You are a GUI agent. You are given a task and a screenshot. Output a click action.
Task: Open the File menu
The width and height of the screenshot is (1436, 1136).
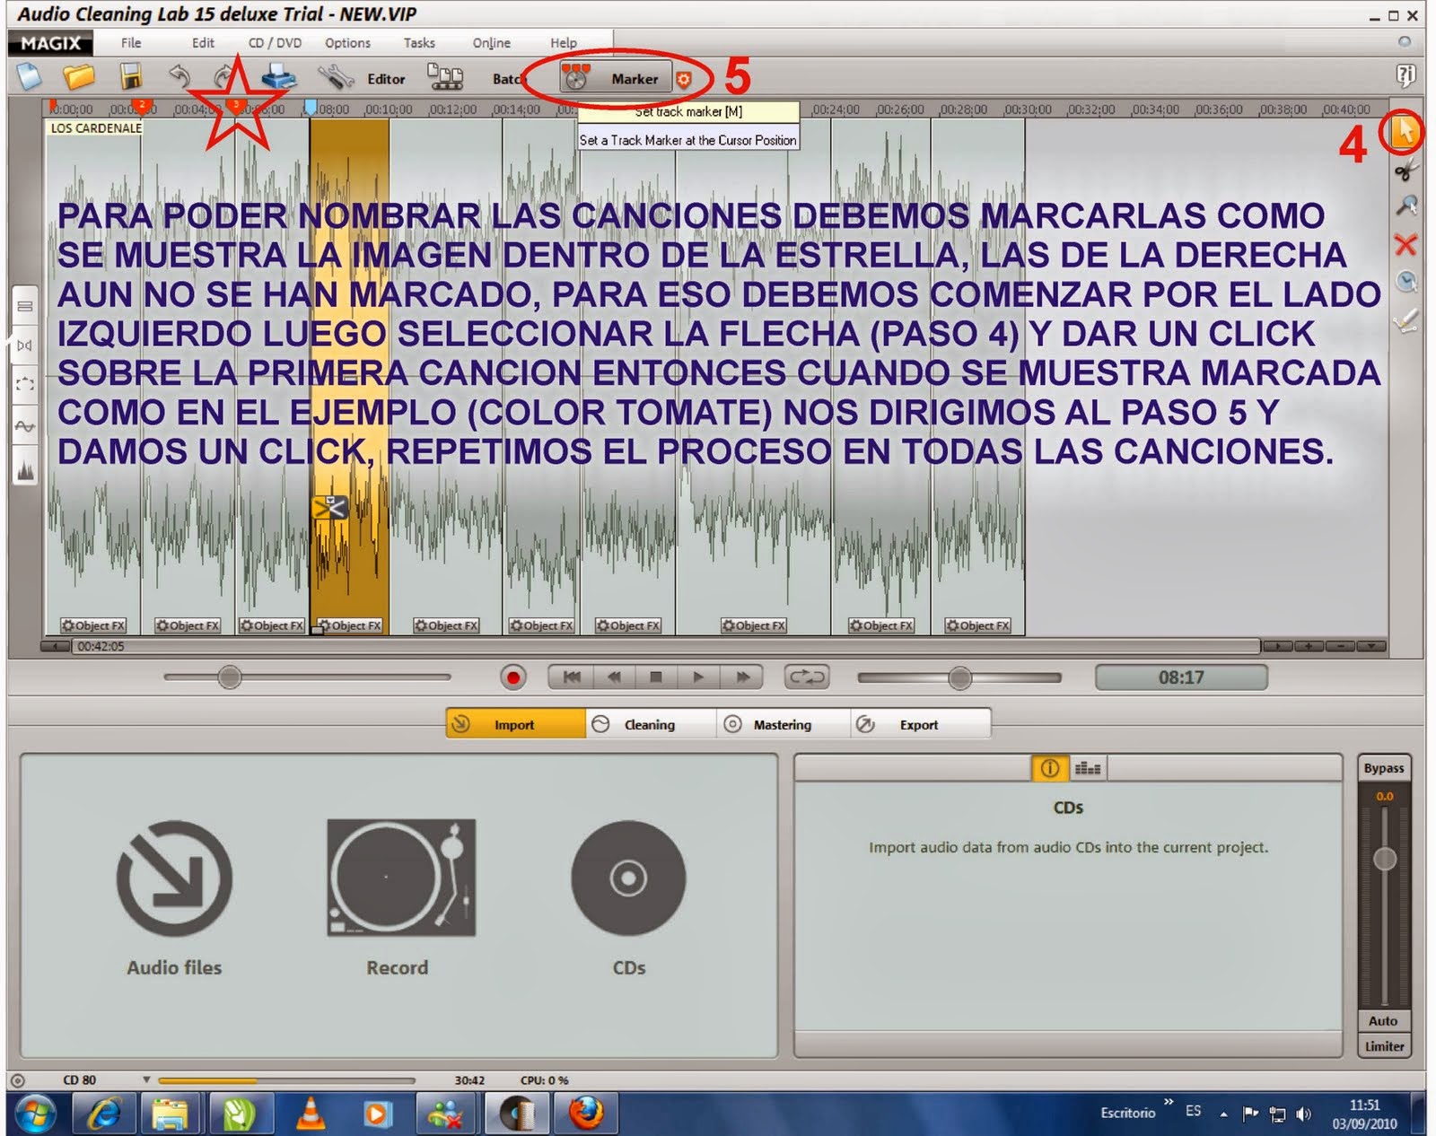pos(131,42)
